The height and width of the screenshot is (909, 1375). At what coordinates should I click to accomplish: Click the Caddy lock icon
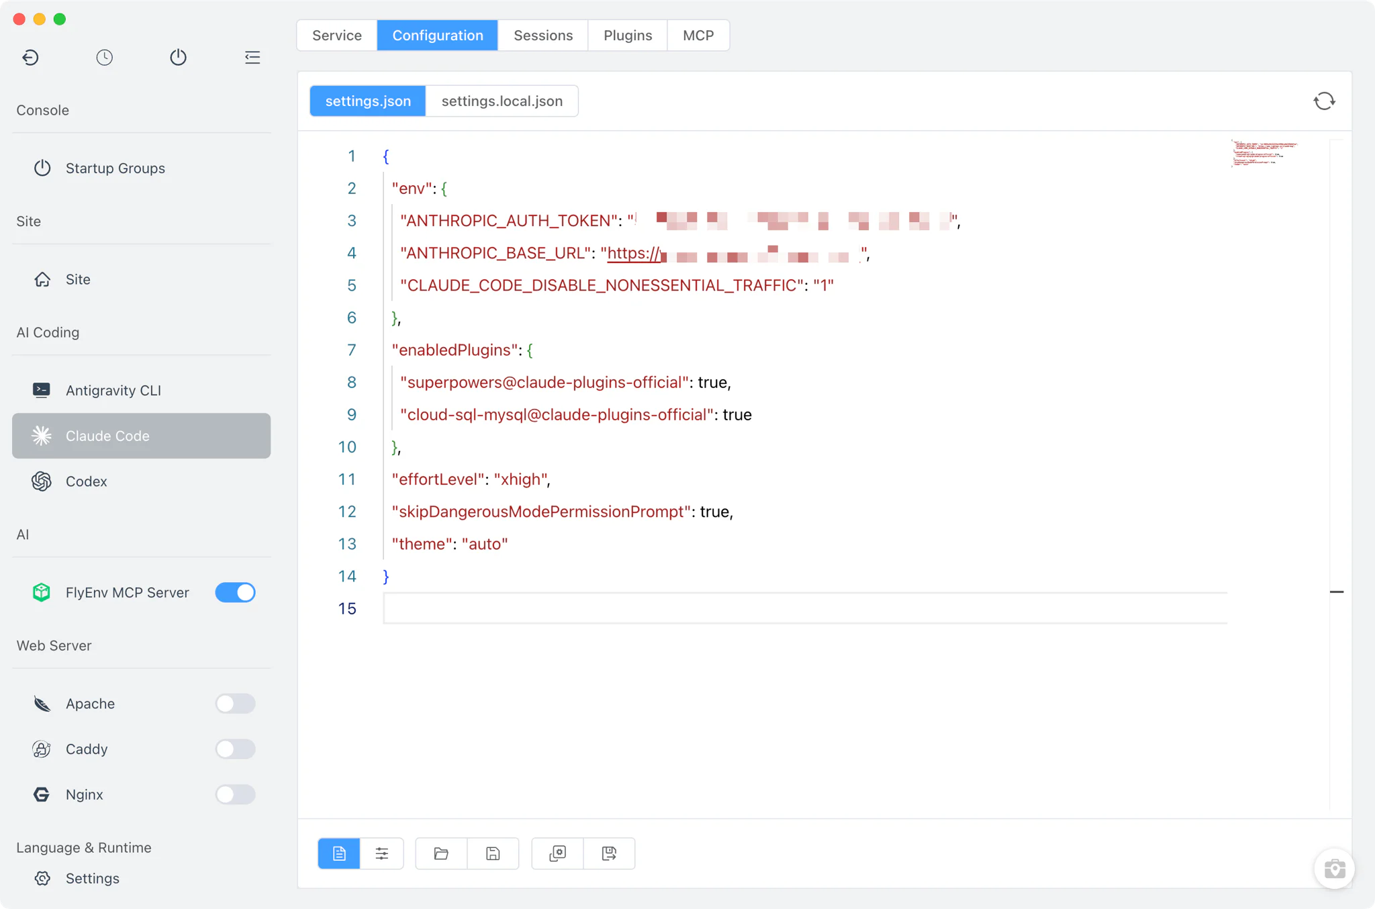[x=42, y=749]
